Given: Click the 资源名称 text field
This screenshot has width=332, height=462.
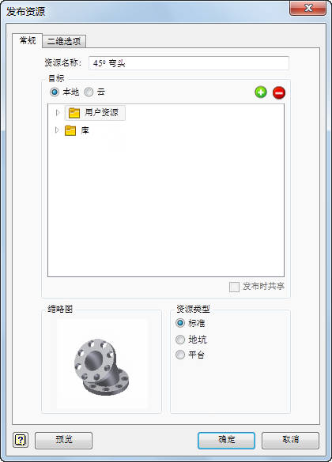Looking at the screenshot, I should click(189, 63).
